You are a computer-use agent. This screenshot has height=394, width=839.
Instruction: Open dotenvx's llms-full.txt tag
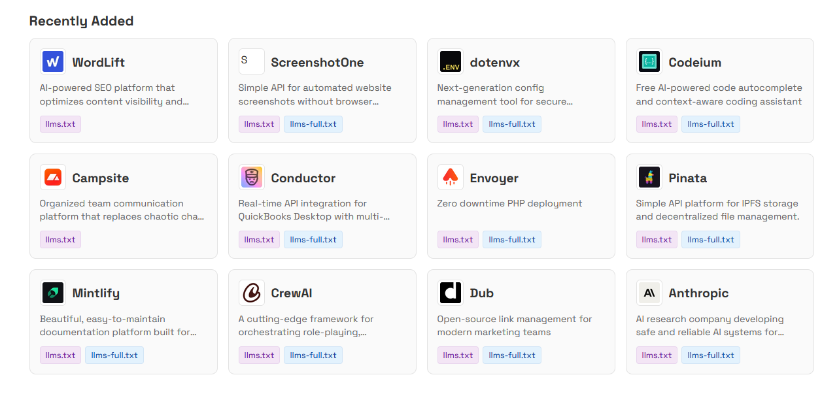tap(512, 124)
